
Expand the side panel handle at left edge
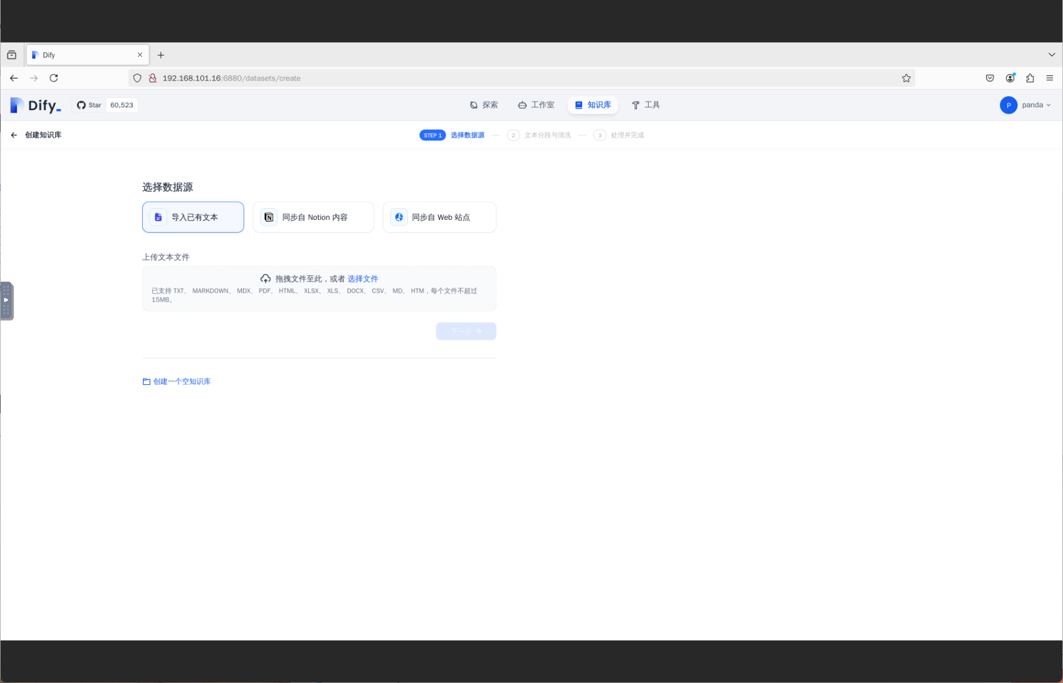tap(6, 301)
